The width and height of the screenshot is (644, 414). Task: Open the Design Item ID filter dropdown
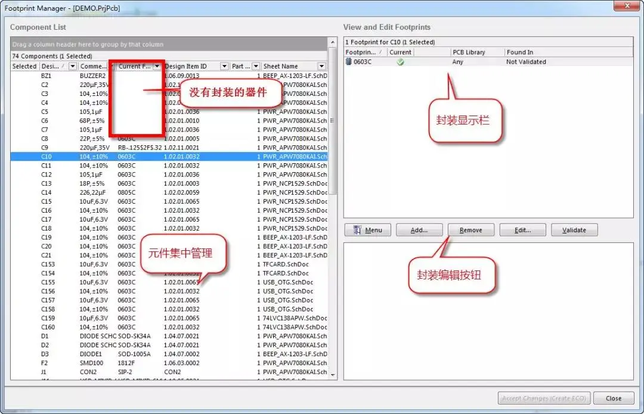click(x=224, y=66)
